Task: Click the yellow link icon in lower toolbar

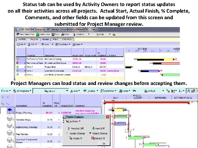Action: 168,91
